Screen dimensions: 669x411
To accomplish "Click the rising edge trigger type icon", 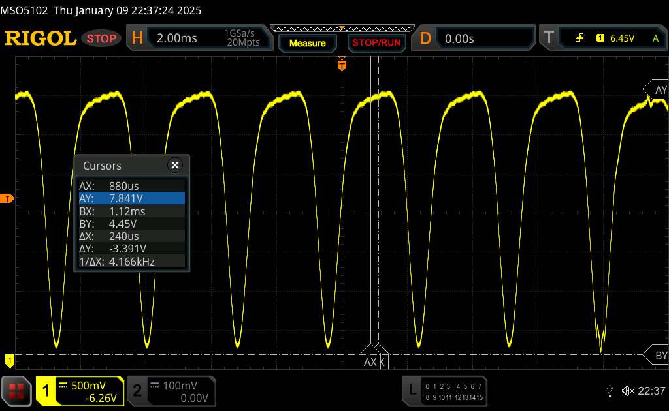I will pos(579,38).
